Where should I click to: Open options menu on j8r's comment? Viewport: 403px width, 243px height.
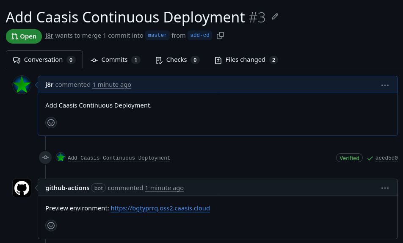pos(385,85)
